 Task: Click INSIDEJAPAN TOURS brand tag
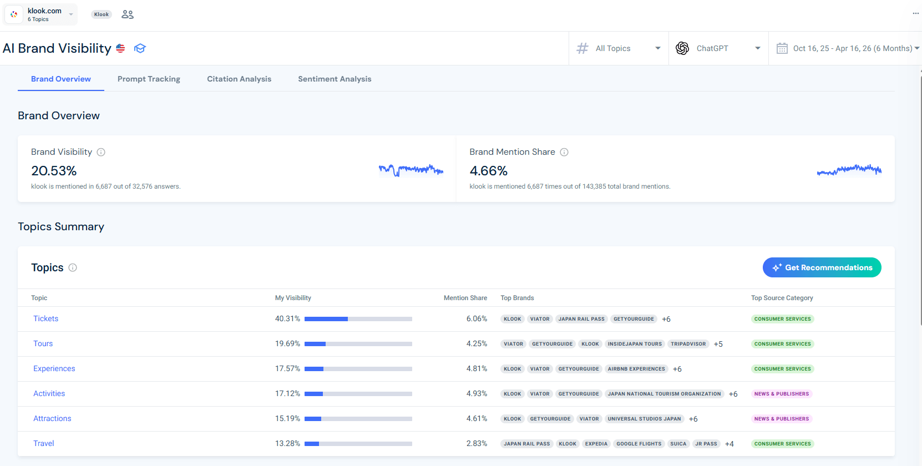pos(635,344)
